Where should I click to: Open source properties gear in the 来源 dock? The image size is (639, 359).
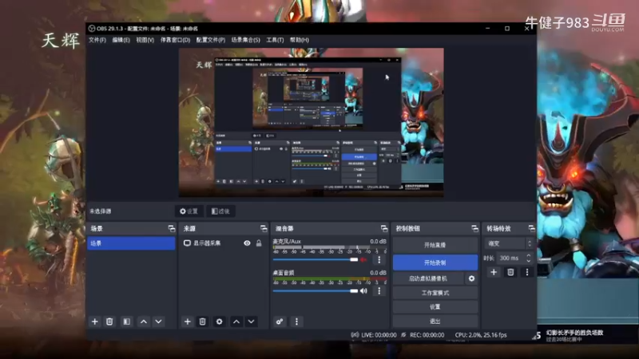219,322
